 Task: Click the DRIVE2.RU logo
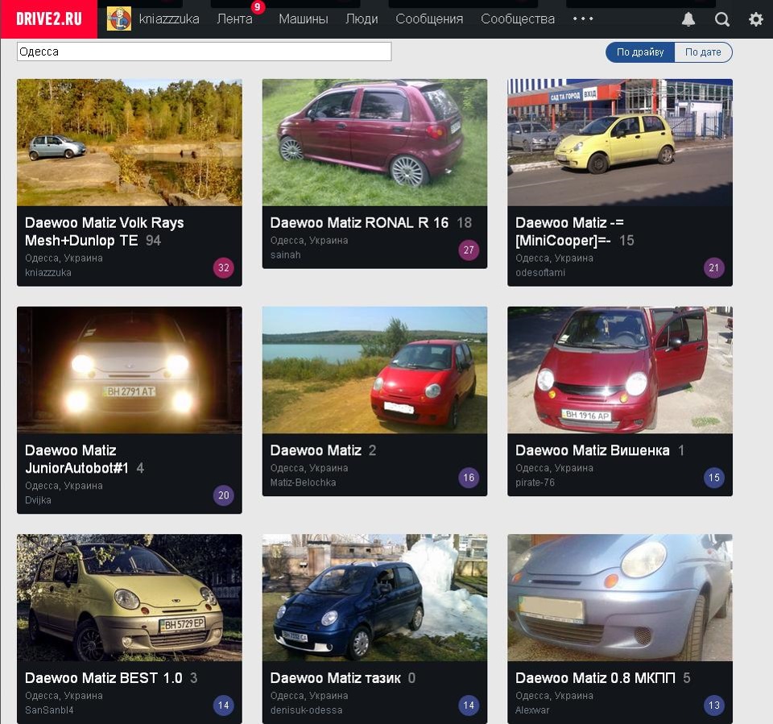point(49,19)
